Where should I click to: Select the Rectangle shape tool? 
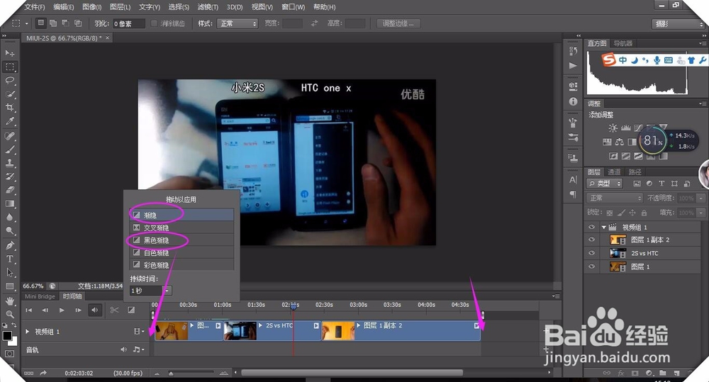(x=9, y=286)
